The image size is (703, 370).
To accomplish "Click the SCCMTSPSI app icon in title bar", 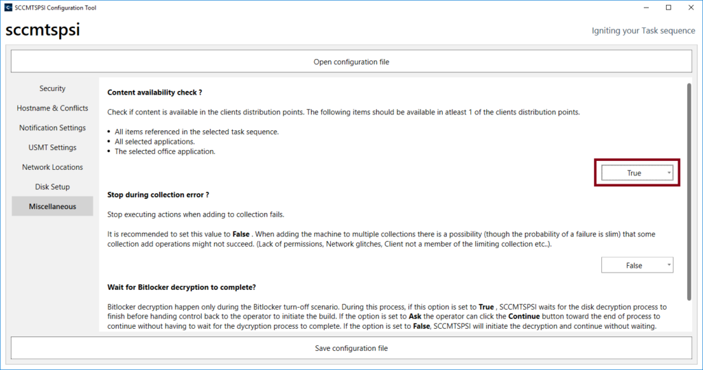I will pos(8,8).
